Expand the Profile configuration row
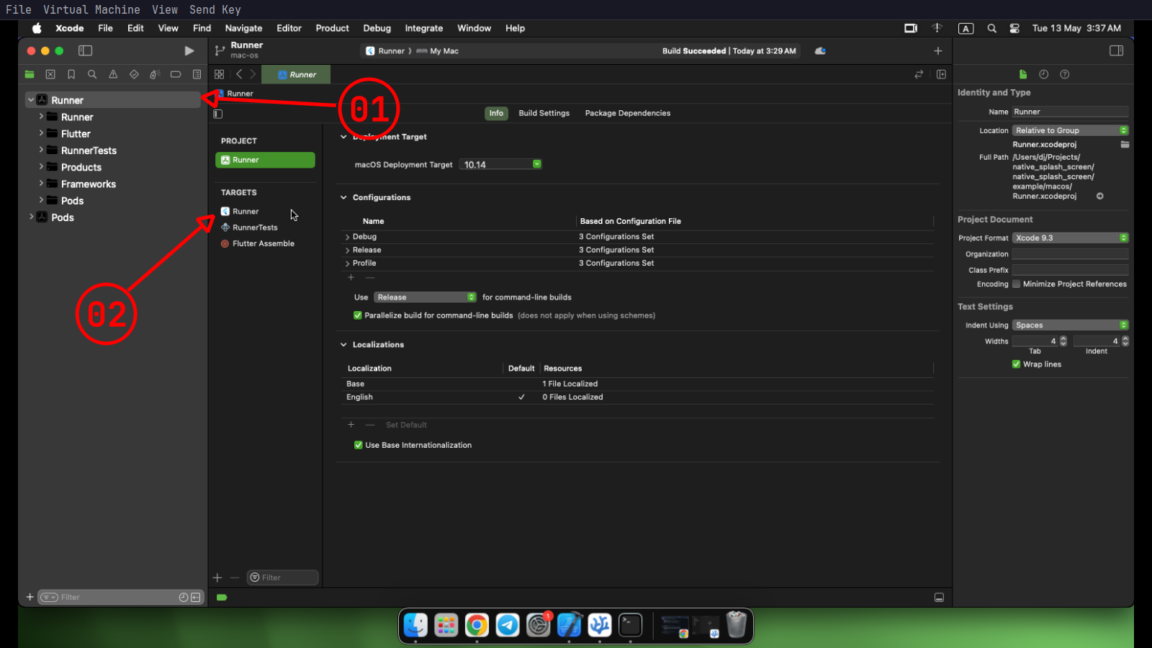The height and width of the screenshot is (648, 1152). 348,264
